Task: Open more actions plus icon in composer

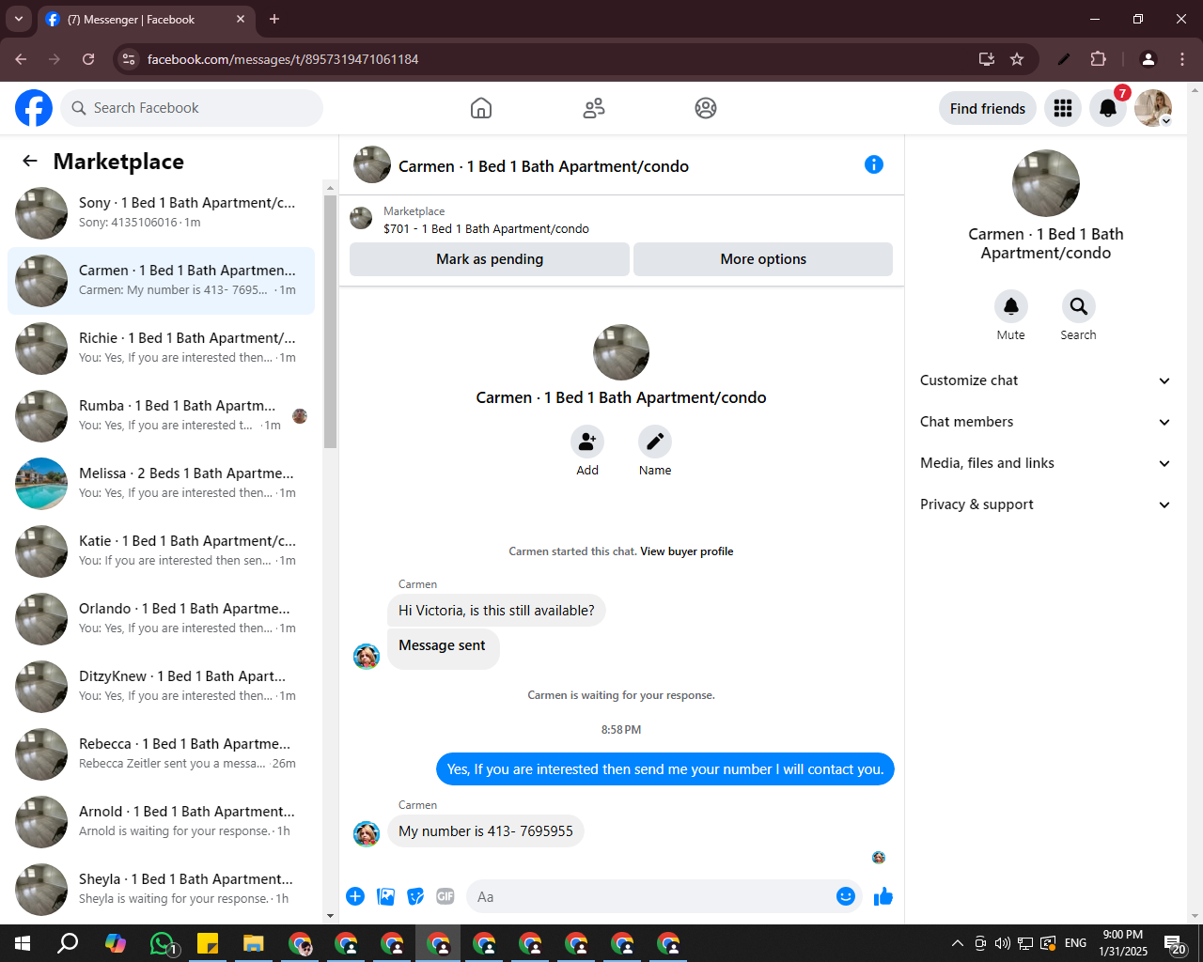Action: pos(355,896)
